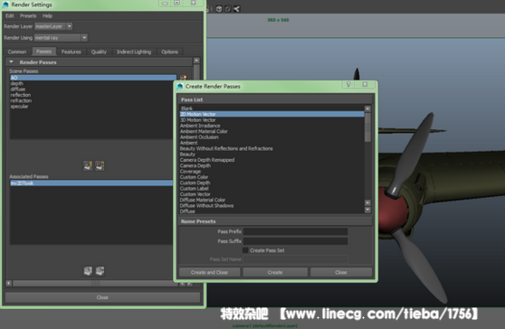Enable the Create Pass Set checkbox
The width and height of the screenshot is (505, 329).
245,250
